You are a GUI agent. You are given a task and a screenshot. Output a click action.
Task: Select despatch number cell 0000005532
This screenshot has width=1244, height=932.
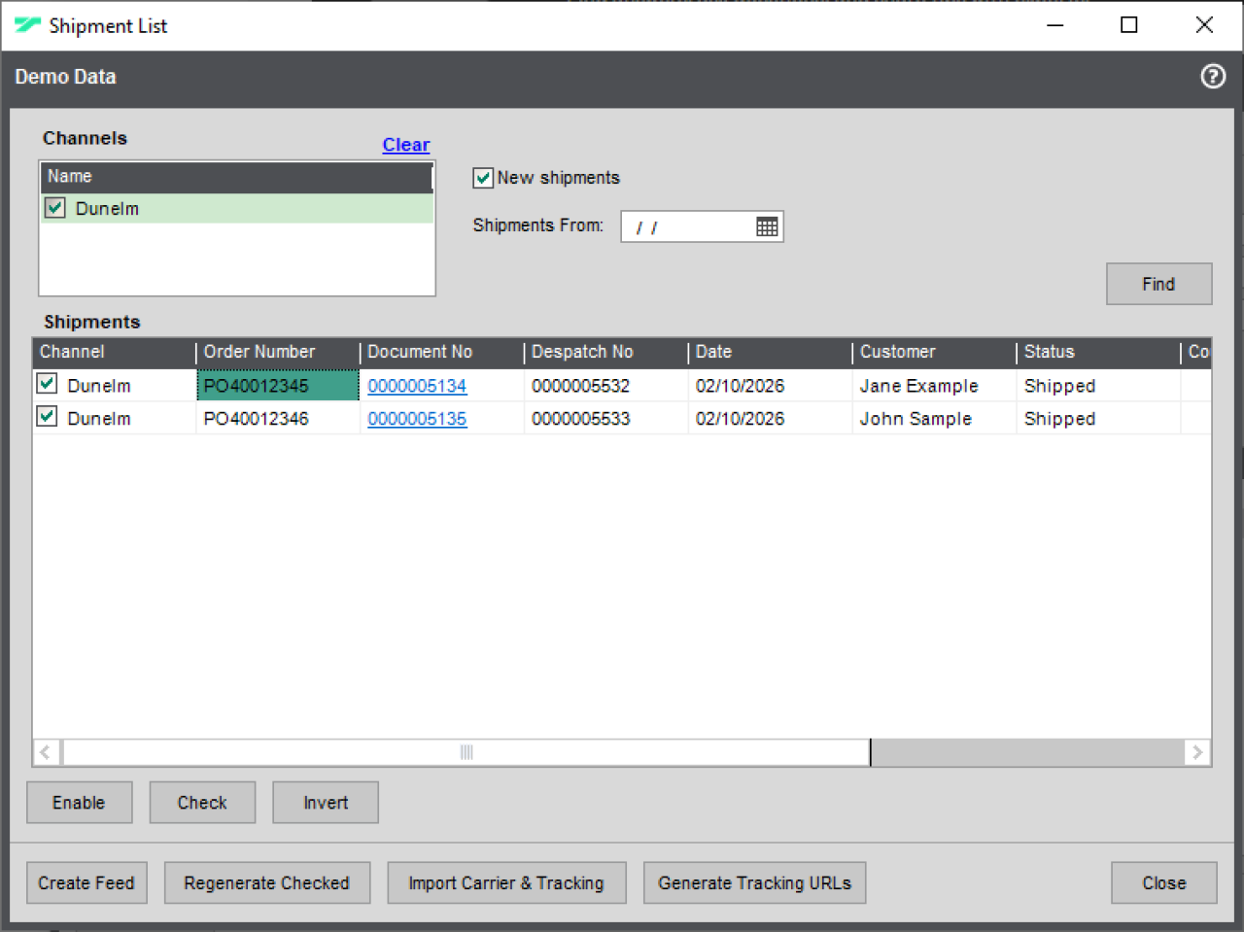pos(605,386)
